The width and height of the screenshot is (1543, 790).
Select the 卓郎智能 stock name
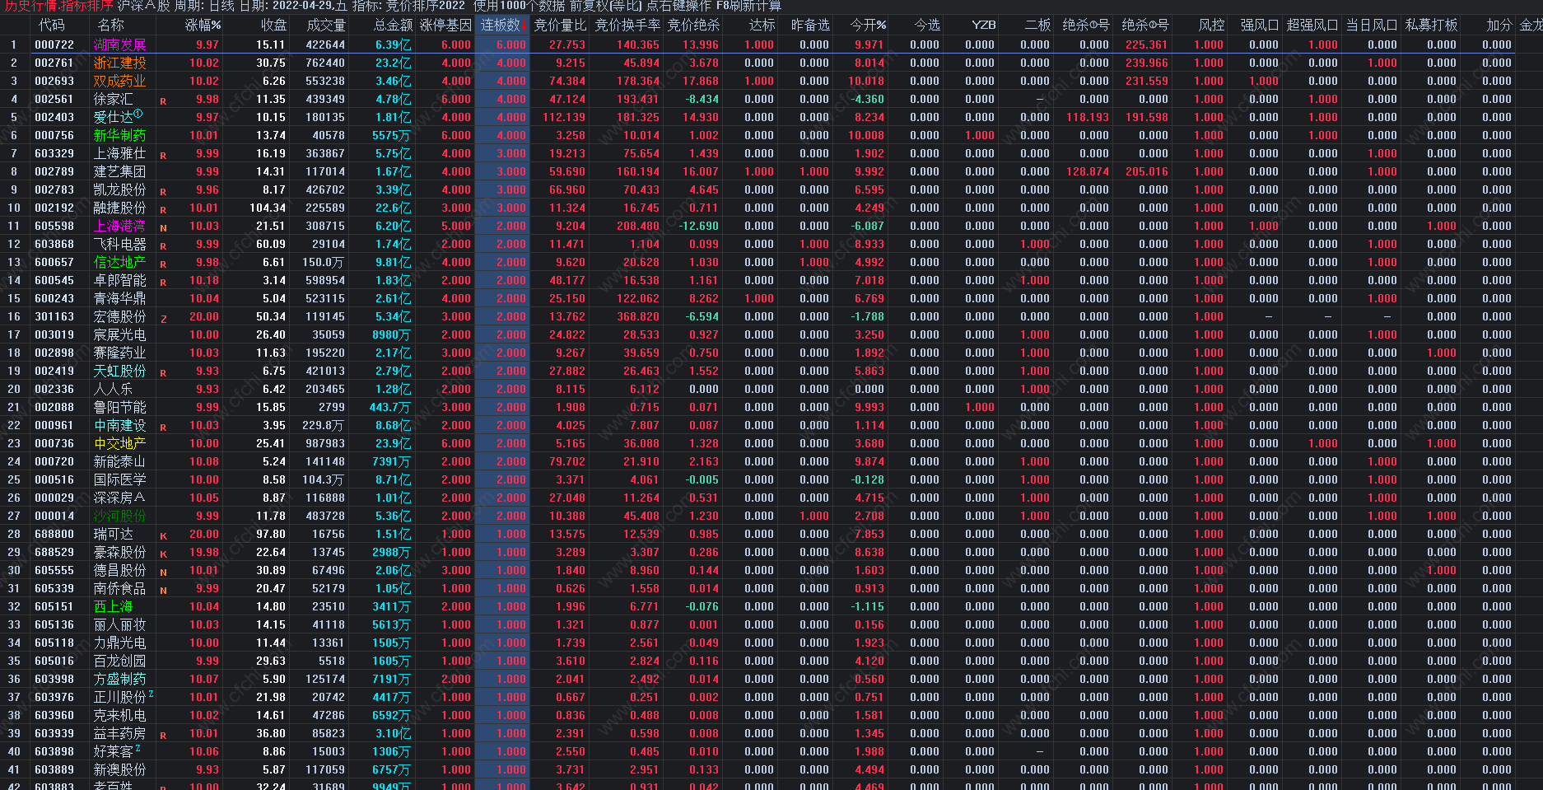click(119, 280)
